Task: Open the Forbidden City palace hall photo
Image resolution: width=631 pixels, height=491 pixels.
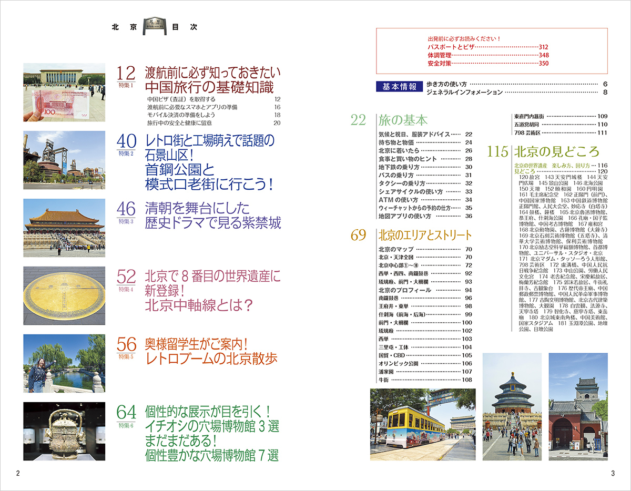Action: click(64, 228)
